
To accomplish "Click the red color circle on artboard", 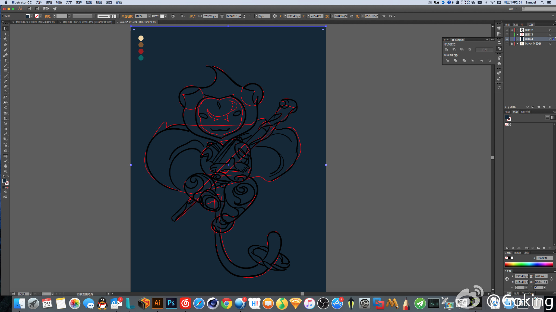I will (x=141, y=51).
